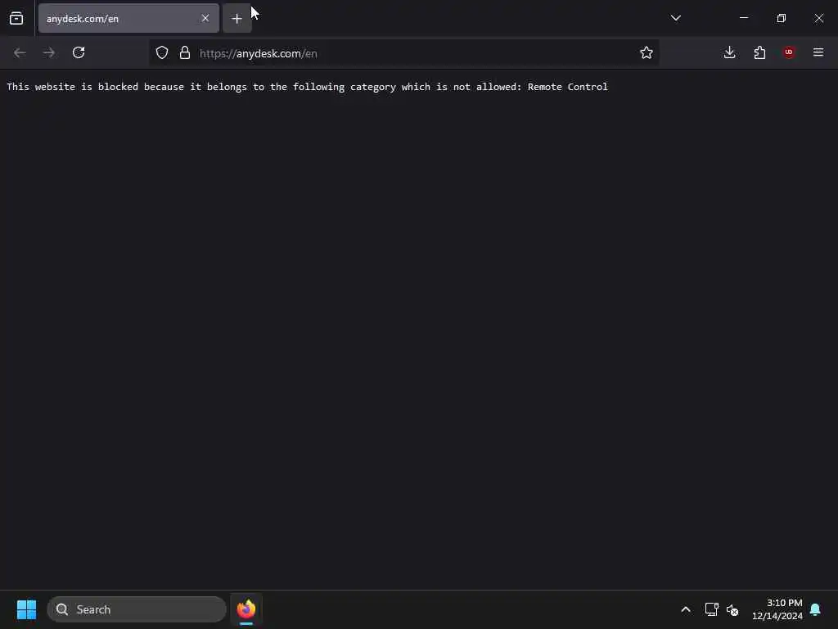Image resolution: width=838 pixels, height=629 pixels.
Task: Open Firefox application hamburger menu
Action: [818, 52]
